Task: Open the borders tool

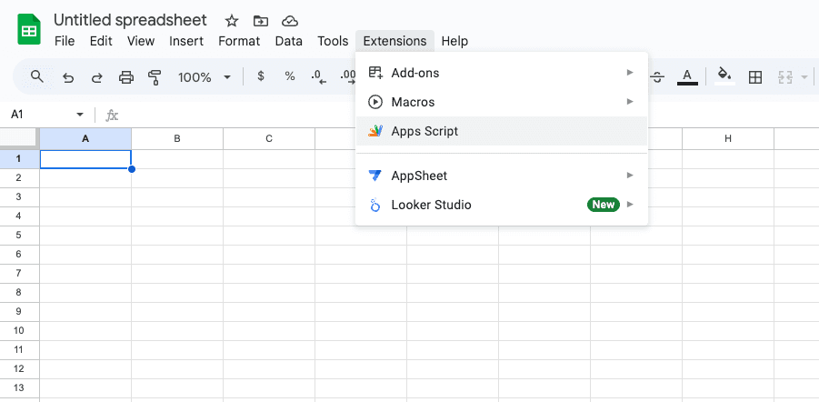Action: (754, 77)
